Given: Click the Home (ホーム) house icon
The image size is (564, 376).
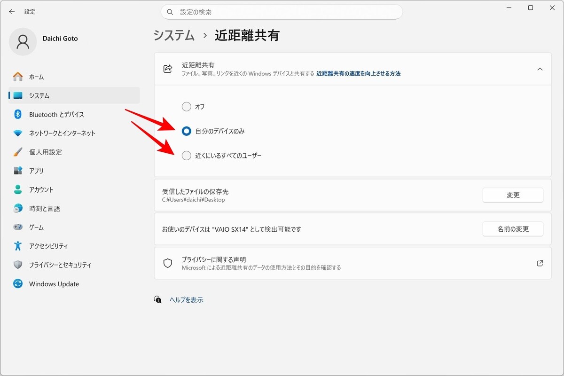Looking at the screenshot, I should [x=18, y=77].
